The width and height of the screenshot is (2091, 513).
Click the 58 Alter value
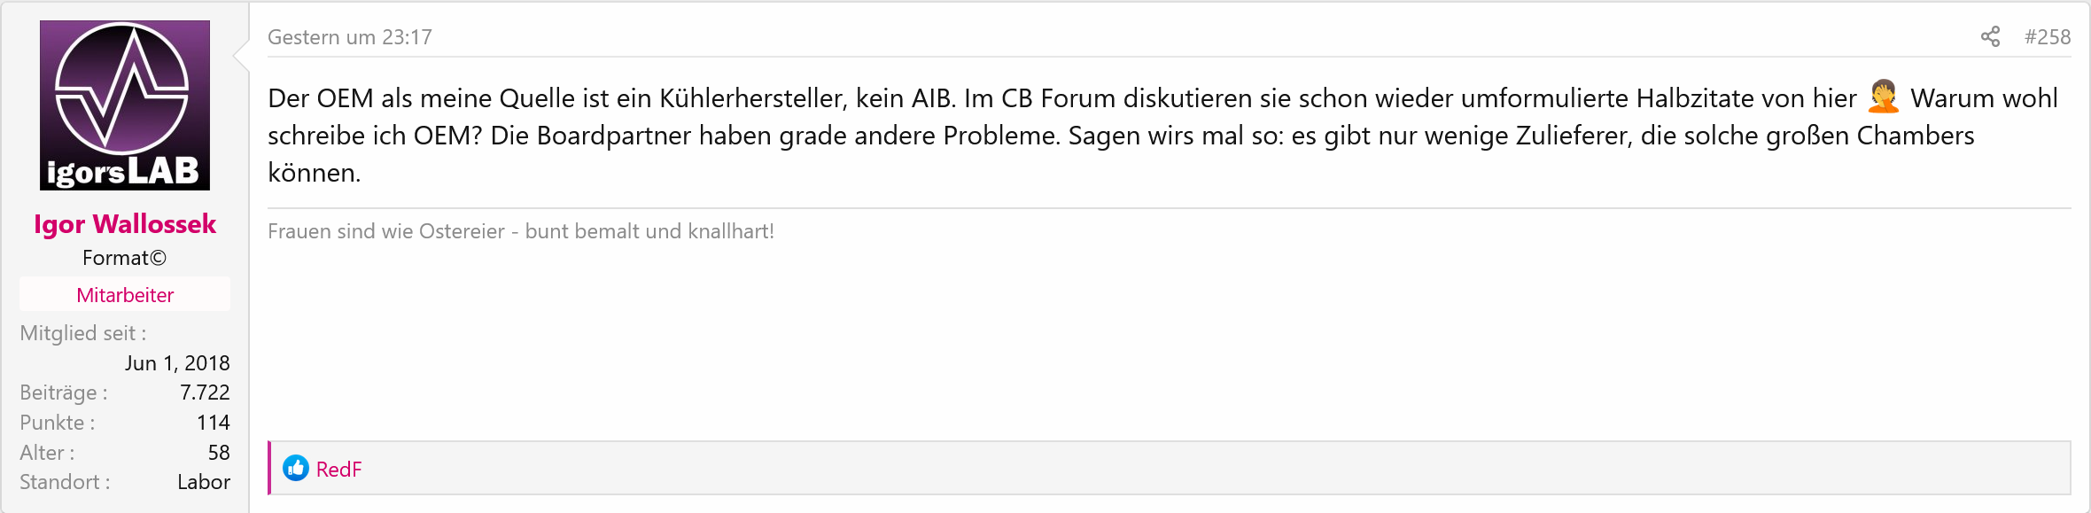pyautogui.click(x=219, y=453)
